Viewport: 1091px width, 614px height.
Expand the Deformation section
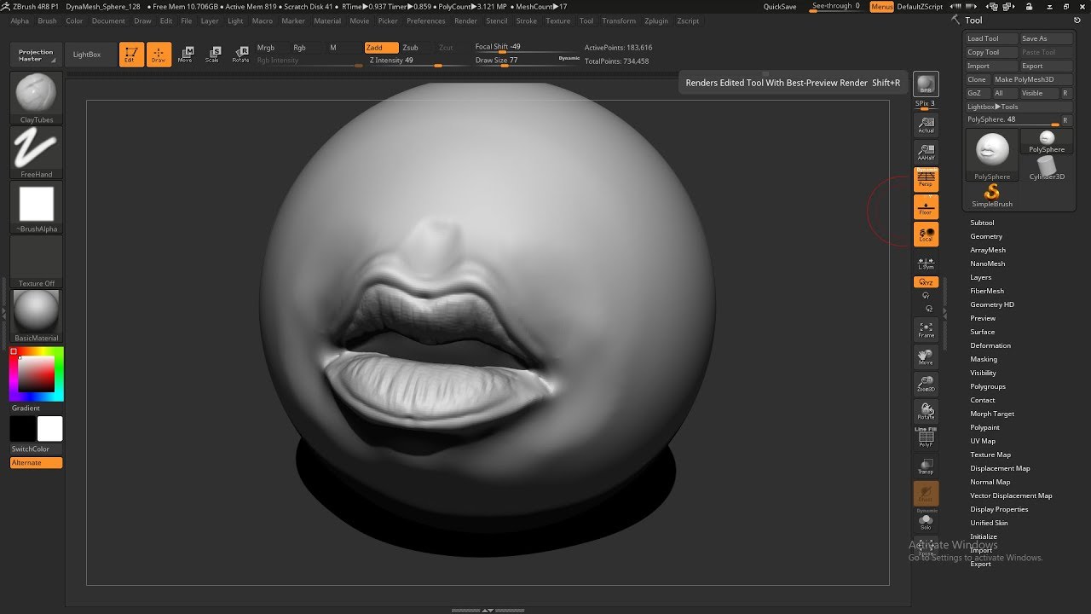point(990,345)
